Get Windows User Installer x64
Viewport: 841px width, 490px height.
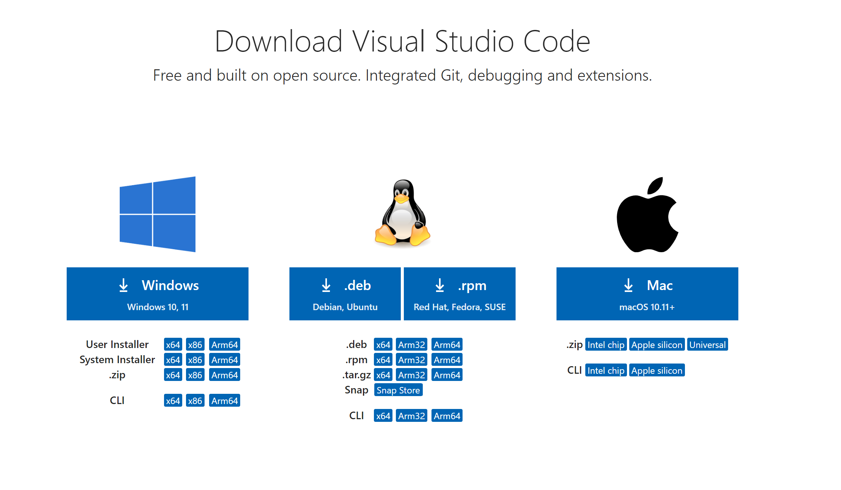pos(173,345)
